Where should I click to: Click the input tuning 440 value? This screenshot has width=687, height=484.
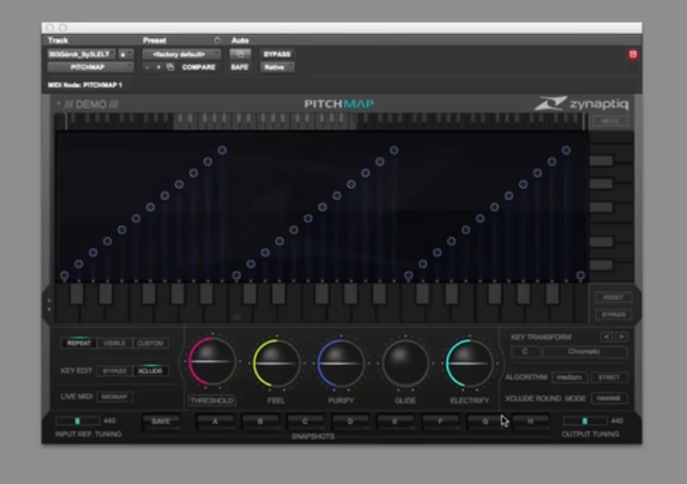click(x=110, y=421)
